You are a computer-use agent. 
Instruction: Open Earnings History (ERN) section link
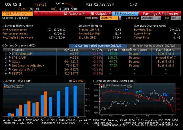[17, 26]
